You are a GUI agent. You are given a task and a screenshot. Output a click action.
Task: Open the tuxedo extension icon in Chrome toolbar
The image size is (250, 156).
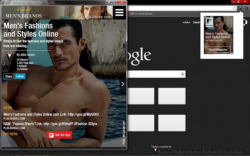[x=241, y=8]
